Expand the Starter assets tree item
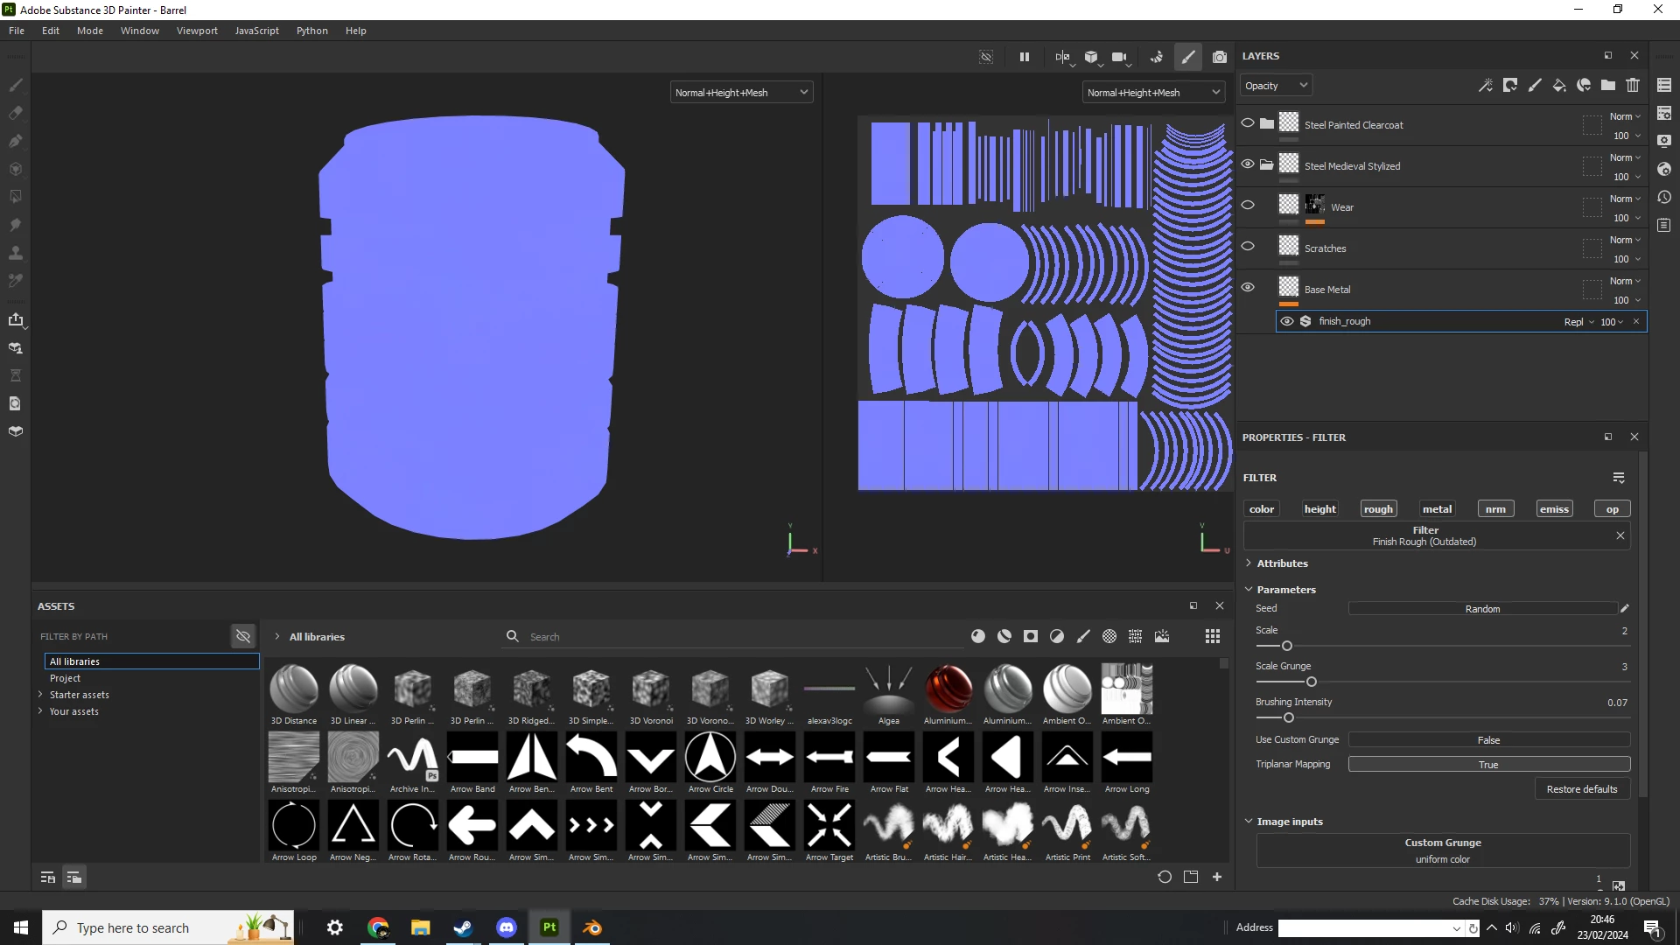 [40, 695]
